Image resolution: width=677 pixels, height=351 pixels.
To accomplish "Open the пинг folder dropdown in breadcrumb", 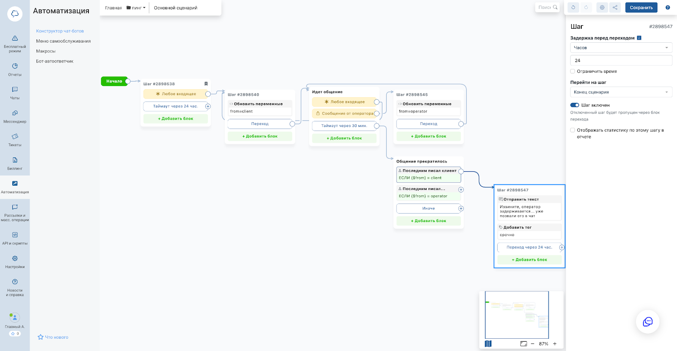I will coord(136,8).
